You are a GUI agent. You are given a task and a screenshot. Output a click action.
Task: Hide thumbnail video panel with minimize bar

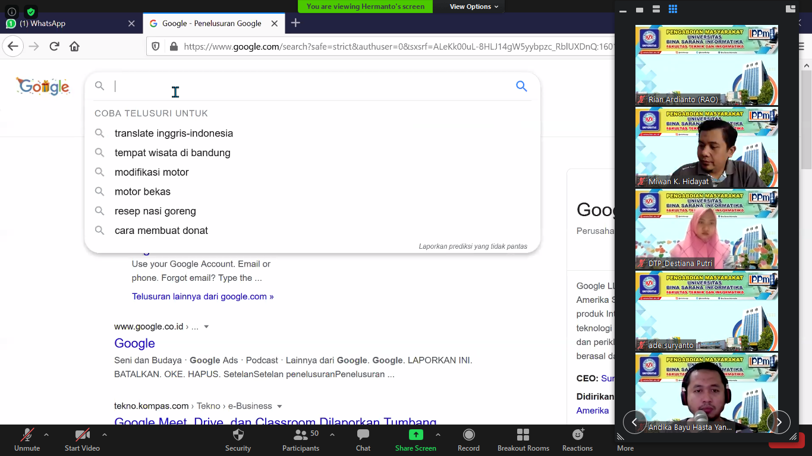point(623,10)
